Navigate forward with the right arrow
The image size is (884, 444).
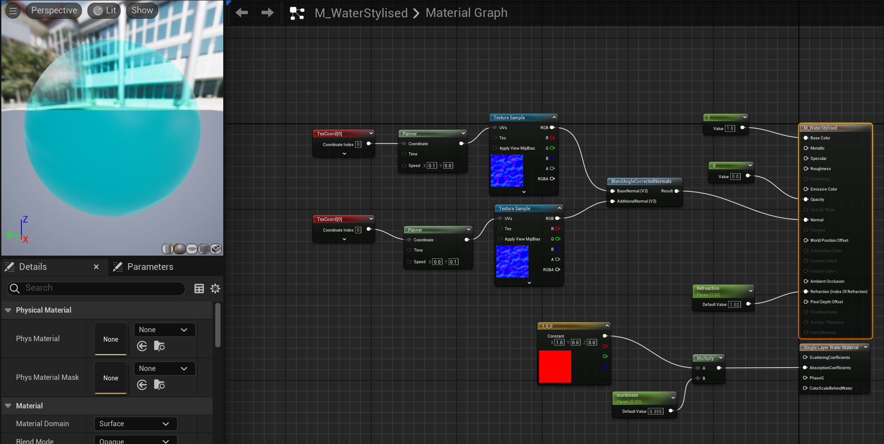(x=267, y=13)
